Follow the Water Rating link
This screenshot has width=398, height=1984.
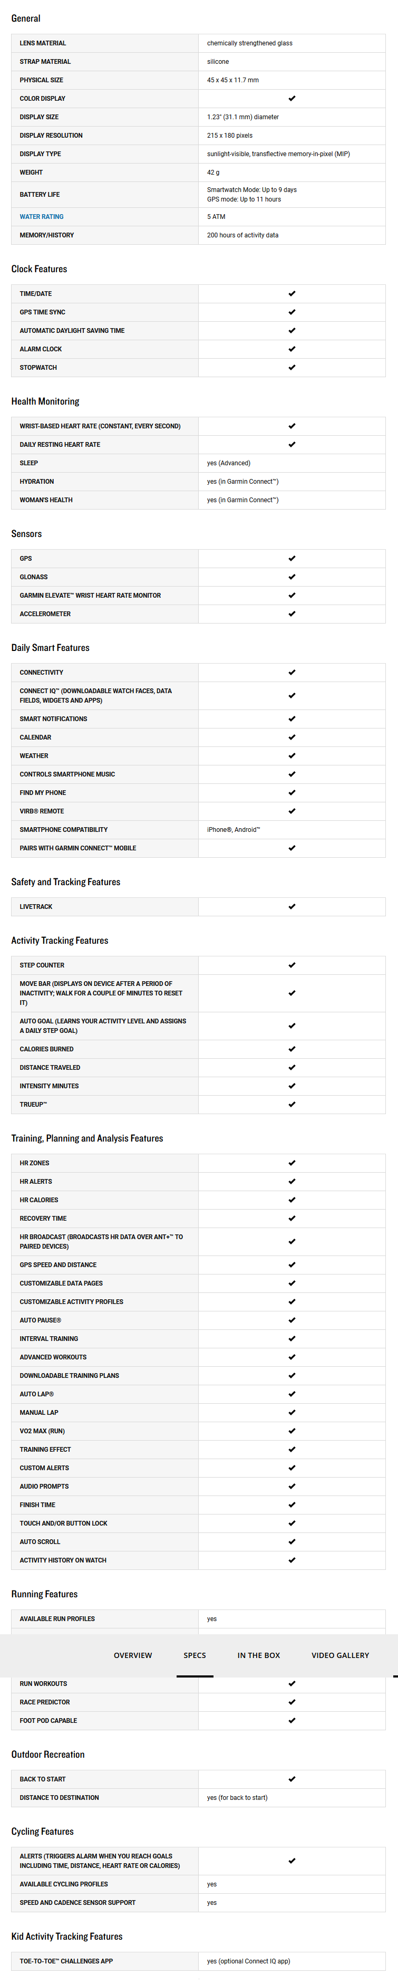tap(42, 216)
